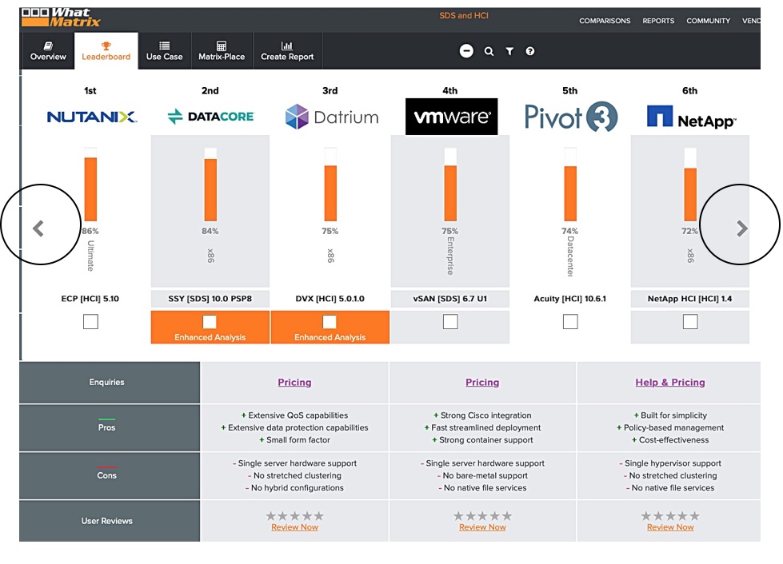Image resolution: width=783 pixels, height=564 pixels.
Task: Rate with stars in first review column
Action: [294, 515]
